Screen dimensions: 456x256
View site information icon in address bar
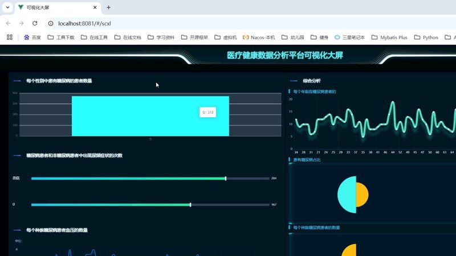click(51, 23)
